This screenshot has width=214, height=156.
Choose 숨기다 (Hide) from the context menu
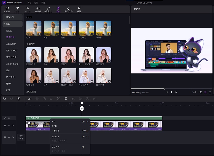tap(70, 126)
